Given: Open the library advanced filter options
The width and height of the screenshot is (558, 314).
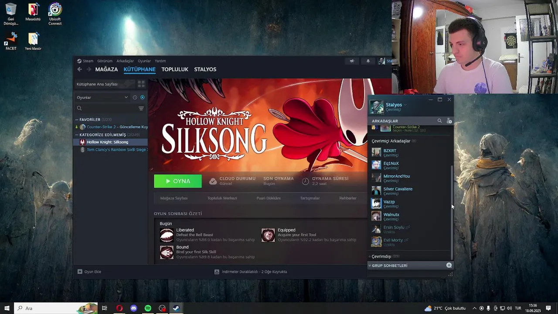Looking at the screenshot, I should [141, 108].
